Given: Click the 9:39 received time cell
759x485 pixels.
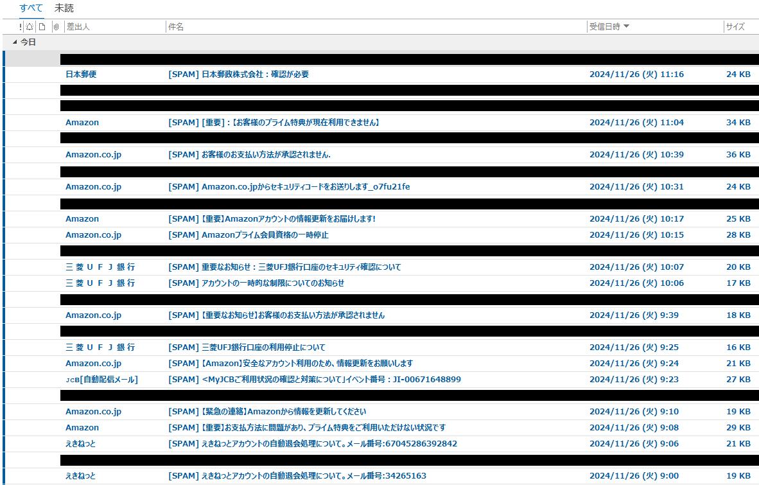Looking at the screenshot, I should (634, 315).
